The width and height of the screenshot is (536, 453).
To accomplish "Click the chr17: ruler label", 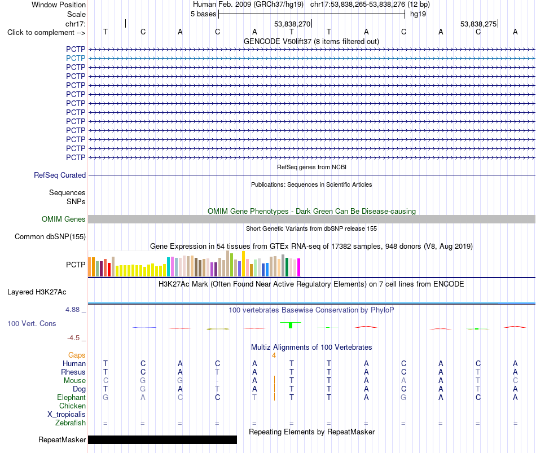I will click(x=75, y=24).
